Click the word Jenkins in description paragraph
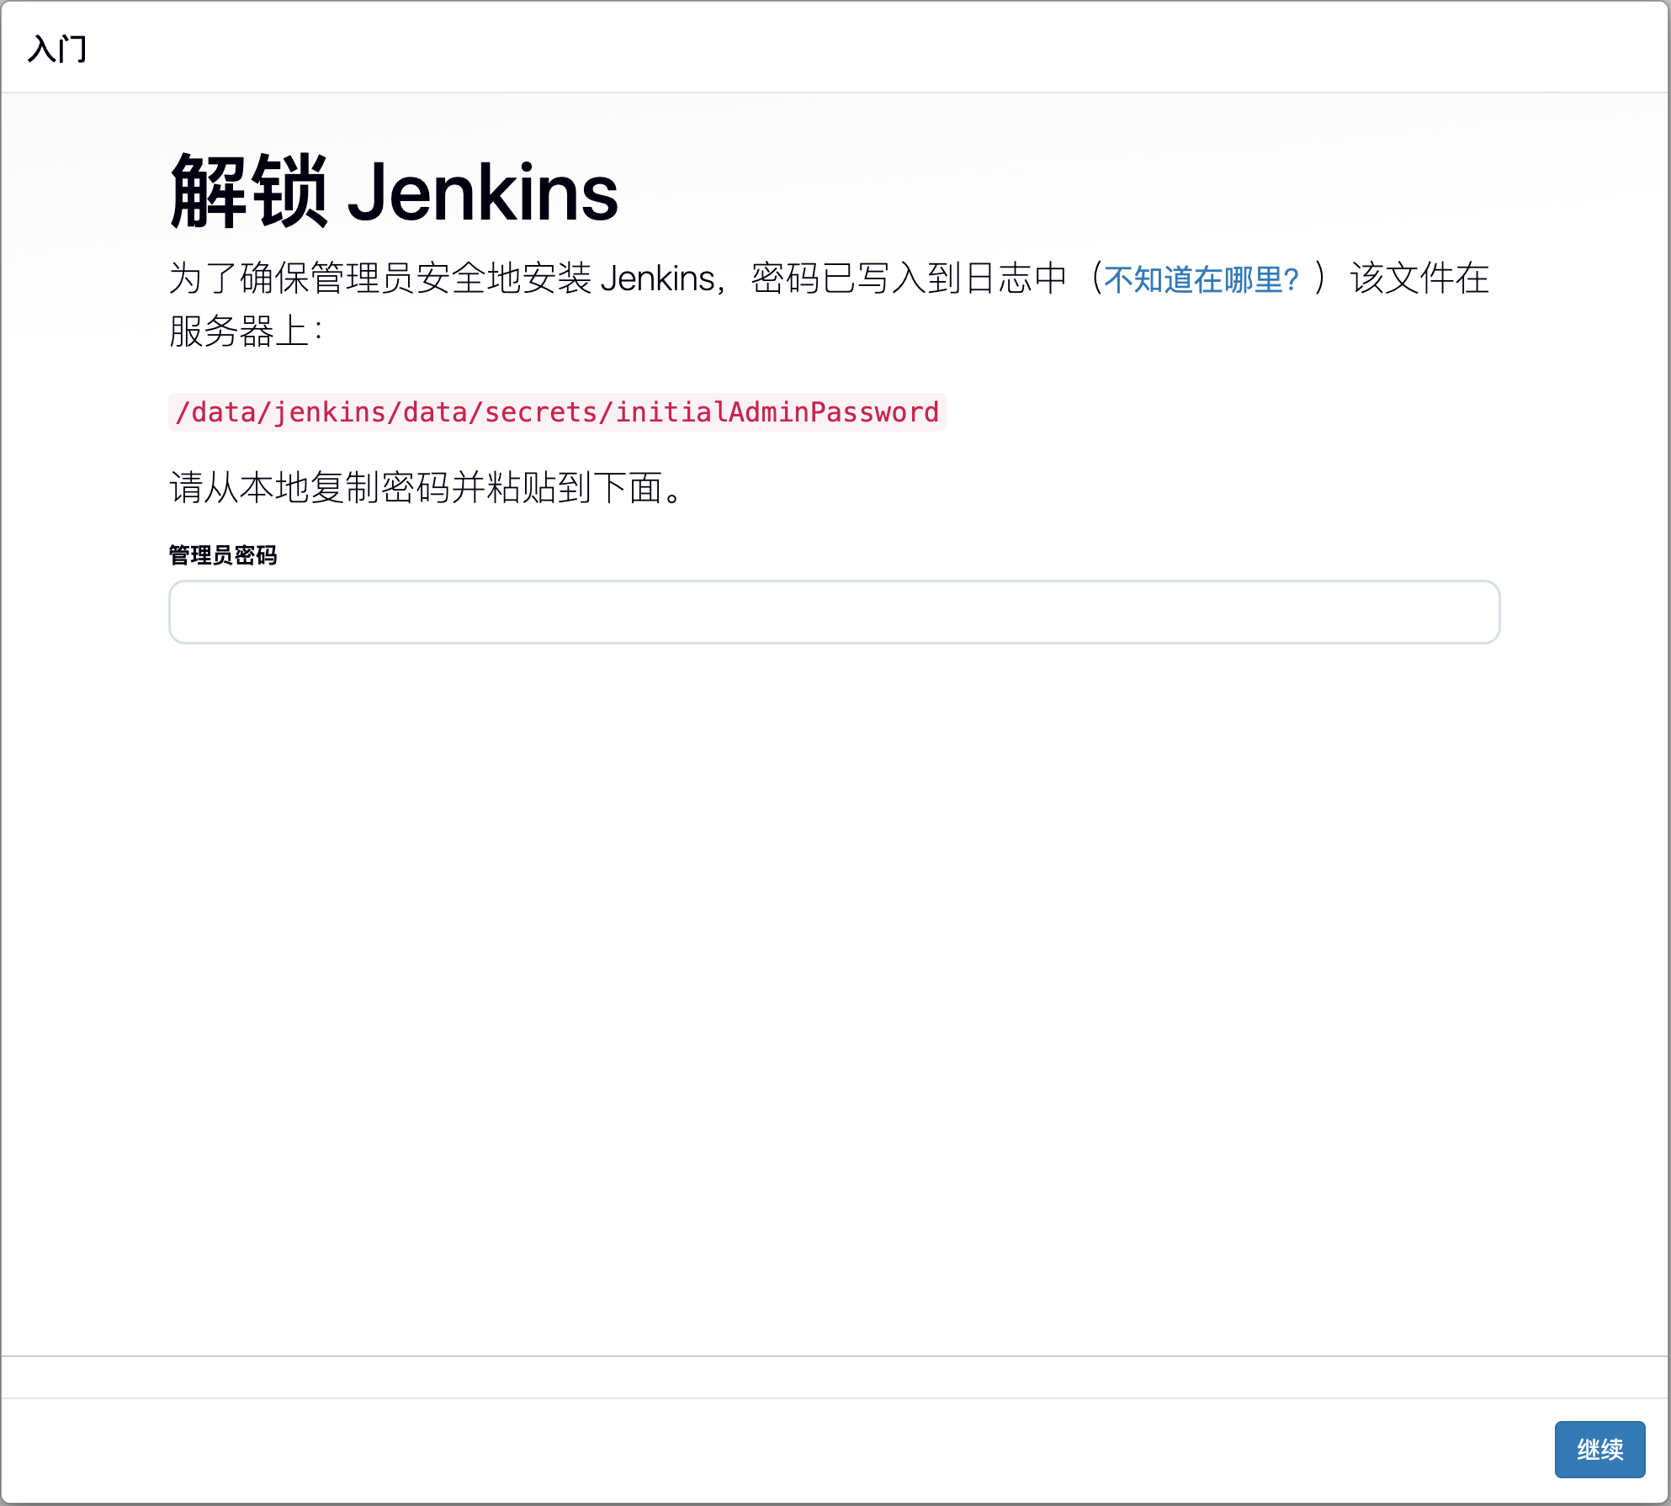Screen dimensions: 1671x1506 click(657, 278)
